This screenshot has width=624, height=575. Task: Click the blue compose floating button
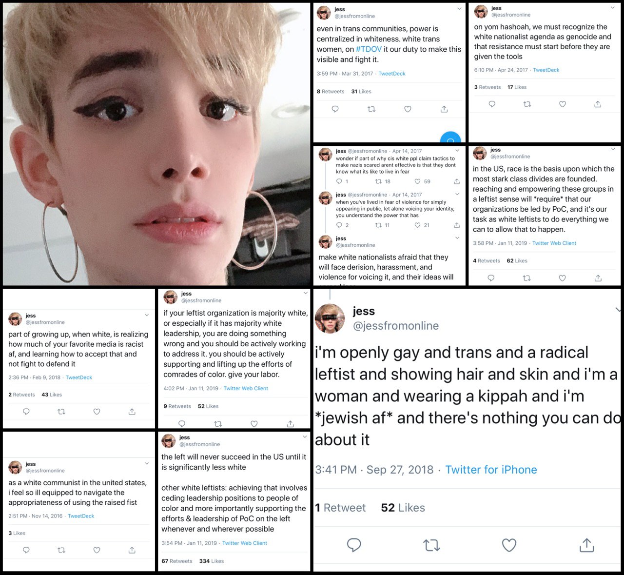pos(450,138)
